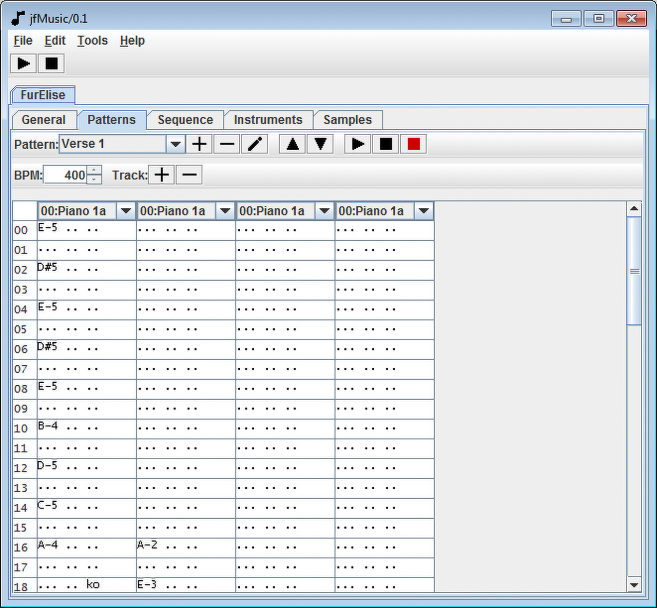The width and height of the screenshot is (657, 608).
Task: Move the pattern up with the up arrow icon
Action: coord(293,144)
